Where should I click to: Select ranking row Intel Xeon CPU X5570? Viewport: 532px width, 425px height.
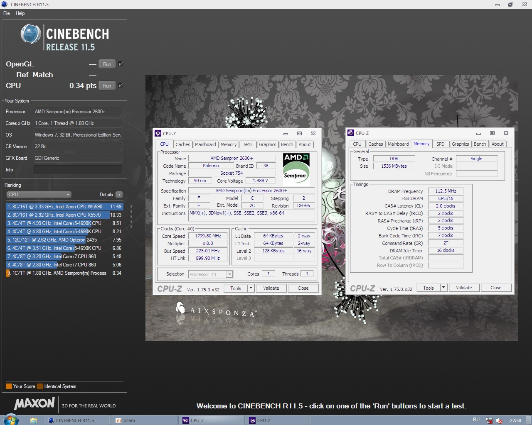[x=64, y=215]
